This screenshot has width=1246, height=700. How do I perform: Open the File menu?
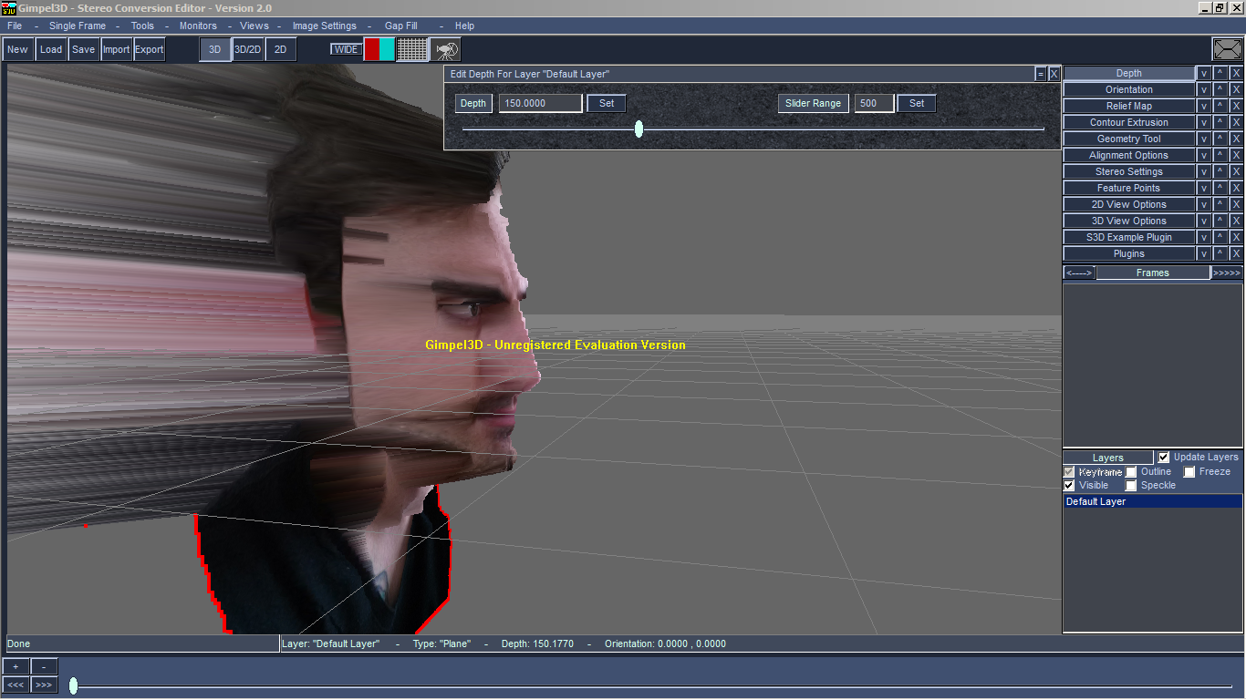15,26
